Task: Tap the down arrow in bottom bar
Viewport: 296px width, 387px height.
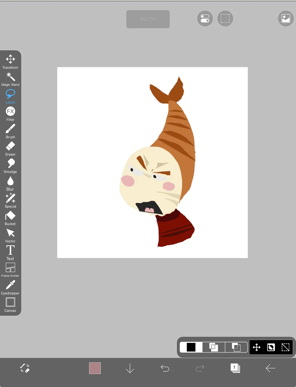Action: tap(130, 368)
